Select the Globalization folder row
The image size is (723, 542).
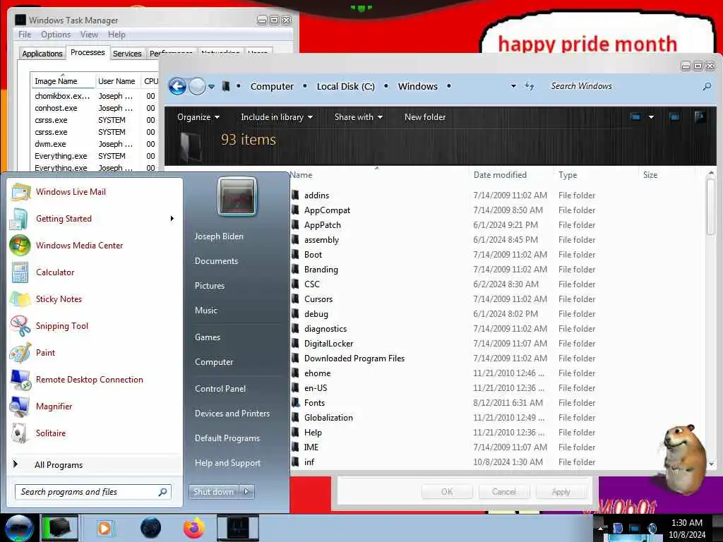496,418
